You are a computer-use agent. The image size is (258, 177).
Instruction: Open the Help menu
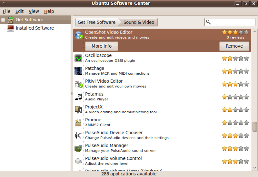(49, 11)
